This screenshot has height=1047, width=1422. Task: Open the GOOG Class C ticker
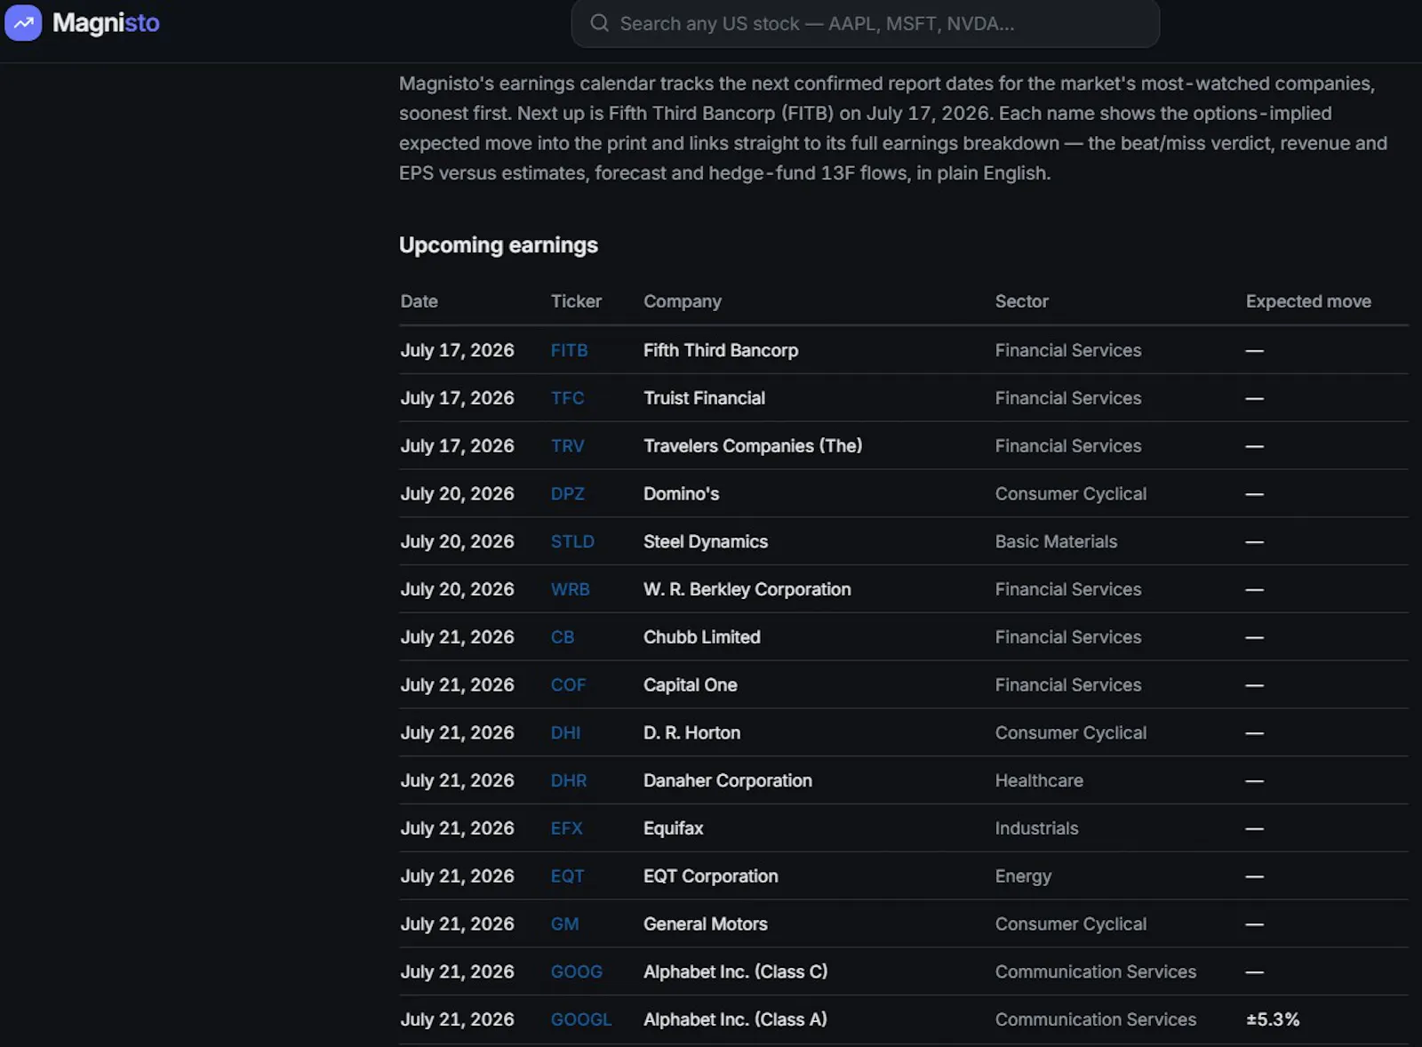(576, 972)
